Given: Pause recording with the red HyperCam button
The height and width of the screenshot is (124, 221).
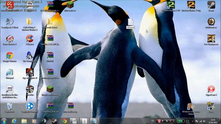Looking at the screenshot, I should (159, 121).
